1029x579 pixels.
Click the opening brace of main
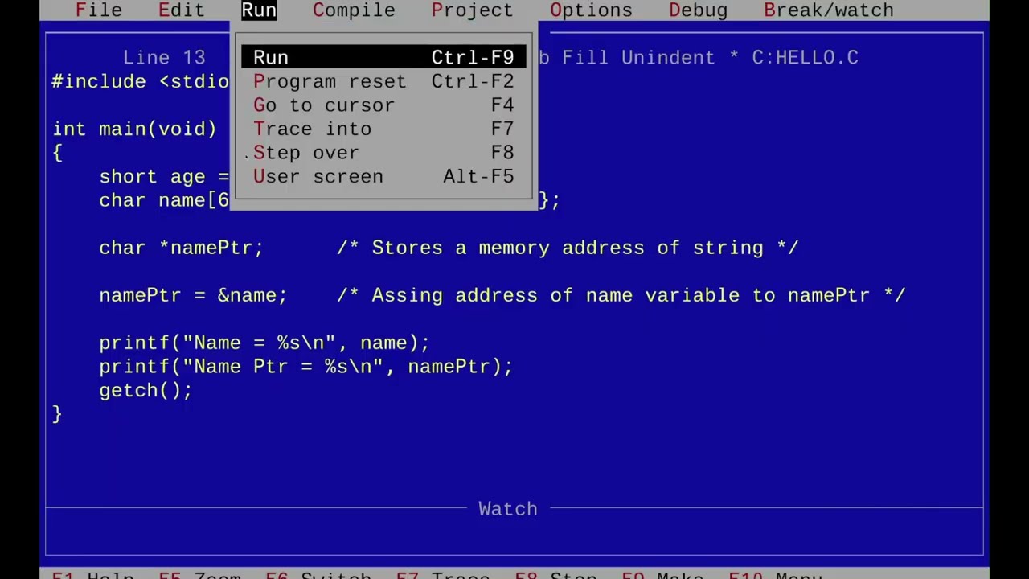coord(57,153)
